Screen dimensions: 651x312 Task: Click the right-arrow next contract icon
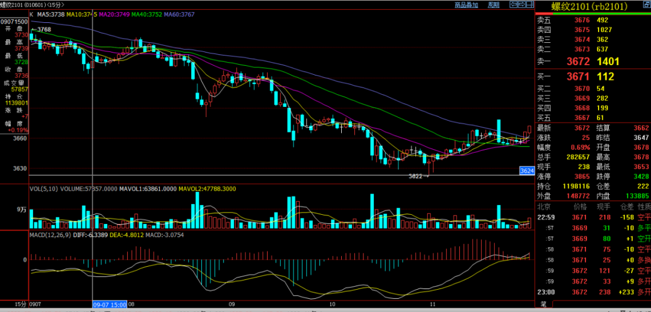521,5
